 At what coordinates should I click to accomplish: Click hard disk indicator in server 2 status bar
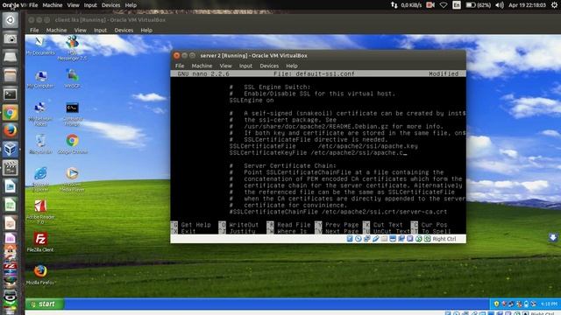coord(350,239)
